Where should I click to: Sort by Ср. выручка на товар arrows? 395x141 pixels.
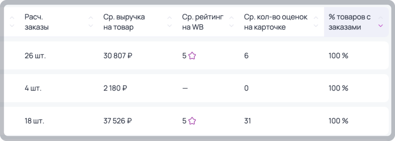coord(170,22)
